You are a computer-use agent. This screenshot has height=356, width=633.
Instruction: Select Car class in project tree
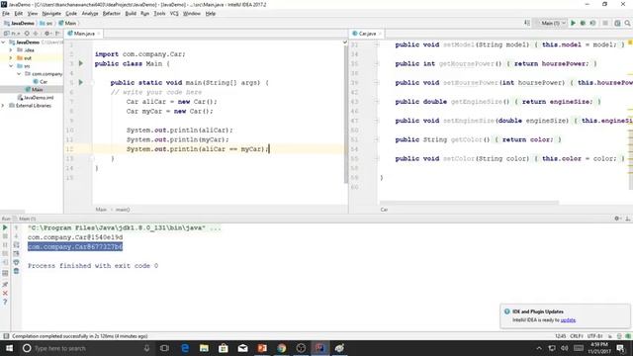[41, 81]
